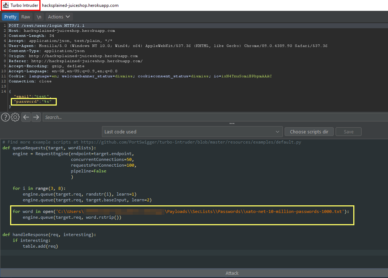Click the 'def queueRequests(target, wordlists):' line
The height and width of the screenshot is (278, 388).
(x=49, y=148)
